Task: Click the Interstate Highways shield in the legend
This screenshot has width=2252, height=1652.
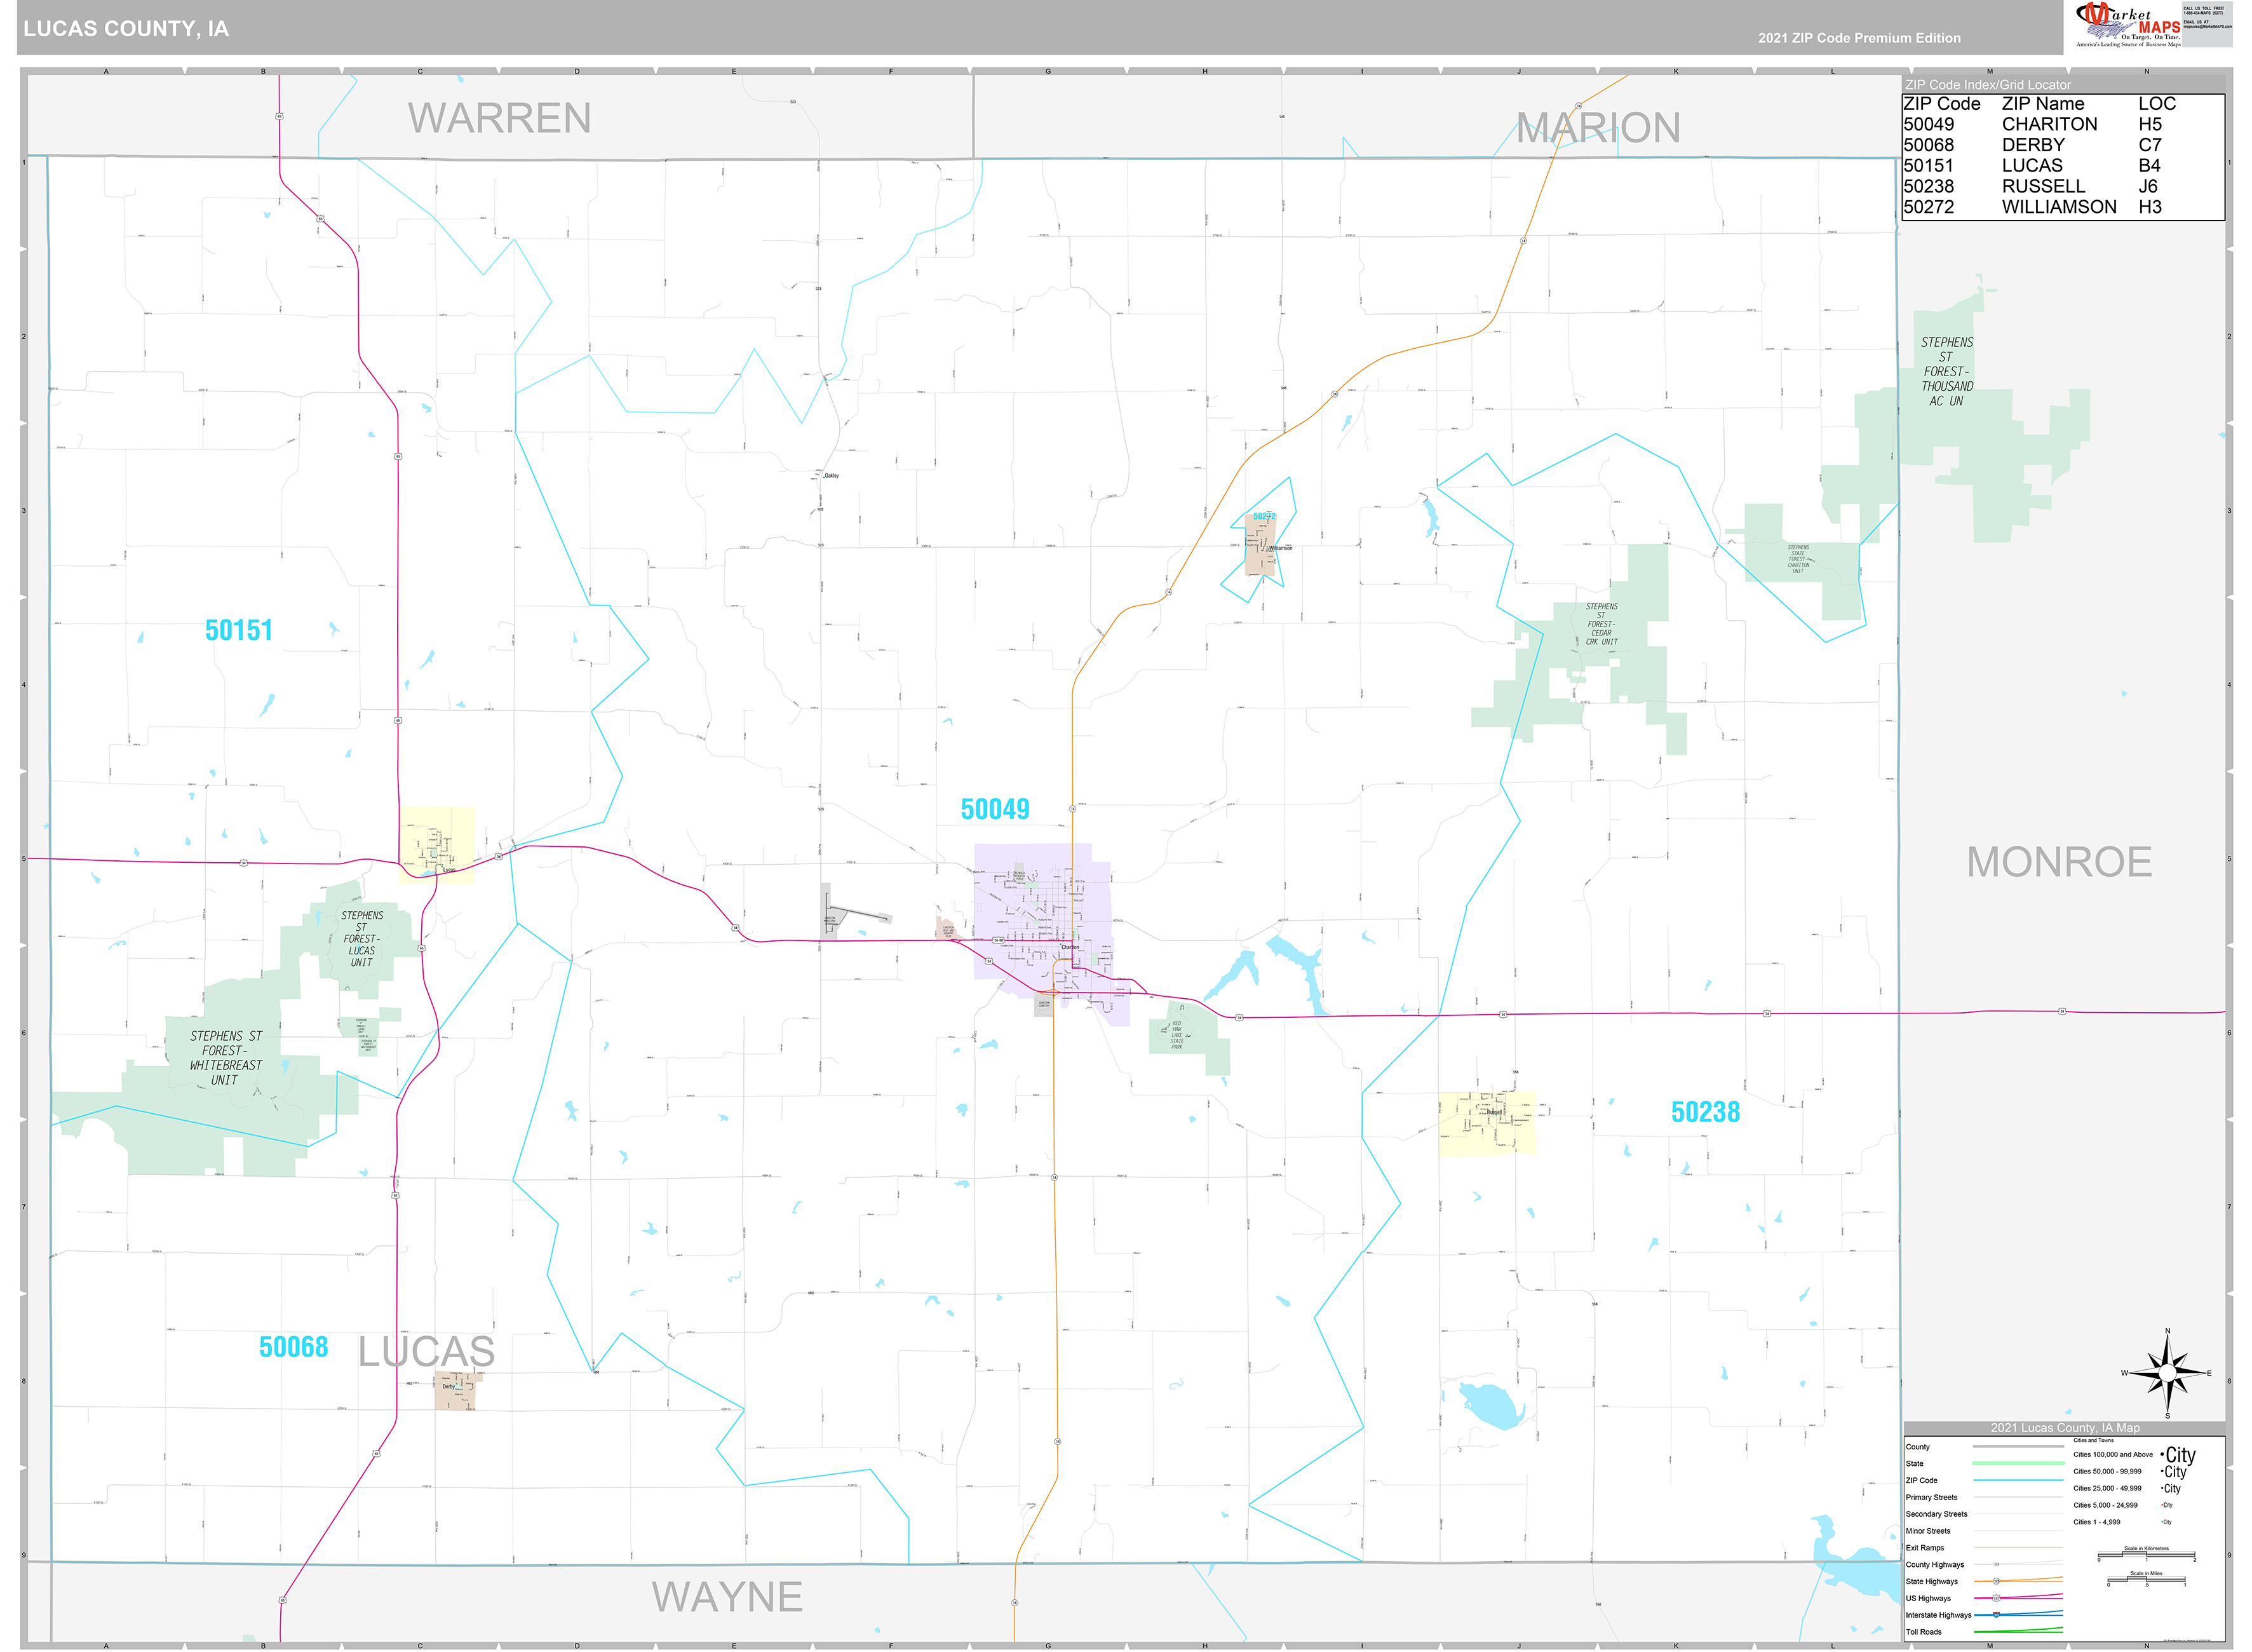Action: [x=1996, y=1615]
